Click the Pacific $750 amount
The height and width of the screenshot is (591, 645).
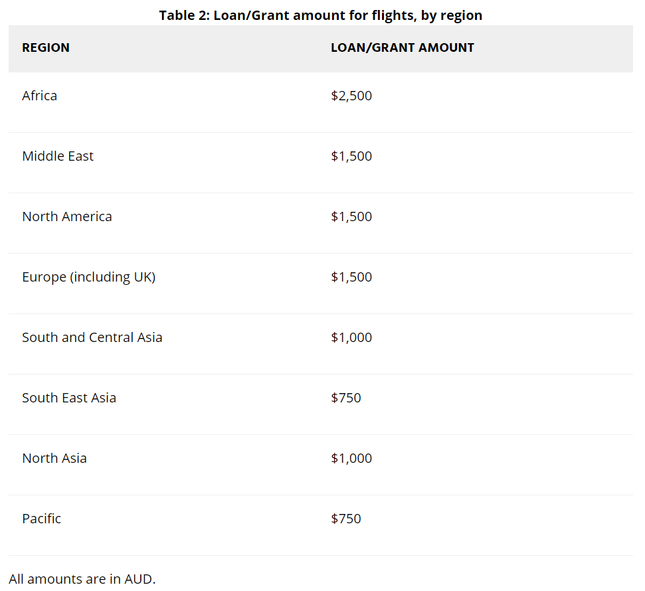[x=346, y=519]
